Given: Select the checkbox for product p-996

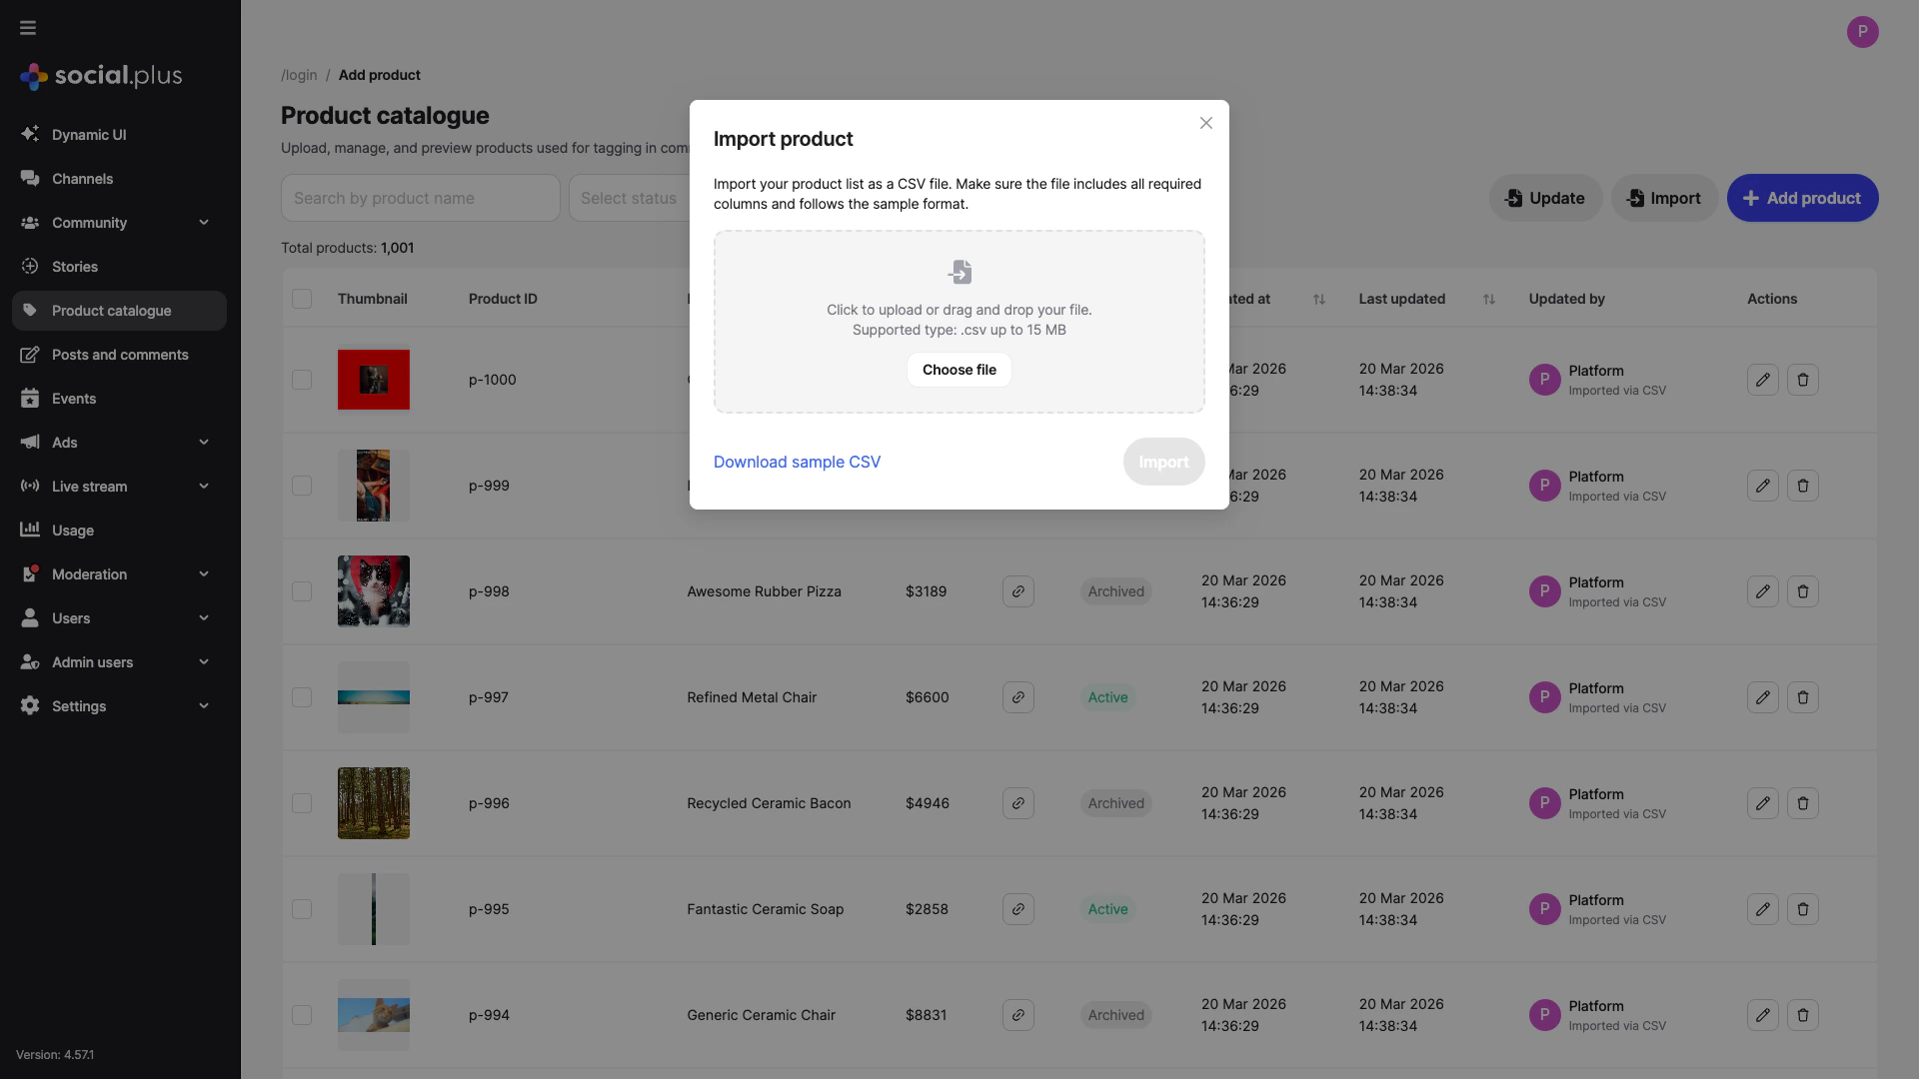Looking at the screenshot, I should 302,803.
